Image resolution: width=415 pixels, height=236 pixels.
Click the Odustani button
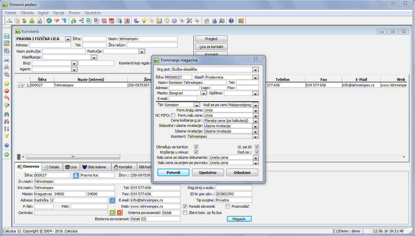point(242,173)
